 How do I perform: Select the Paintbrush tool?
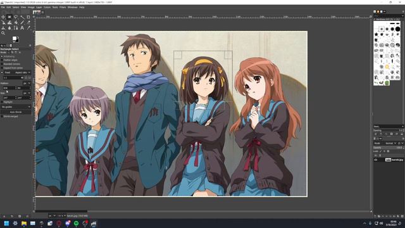click(x=22, y=23)
